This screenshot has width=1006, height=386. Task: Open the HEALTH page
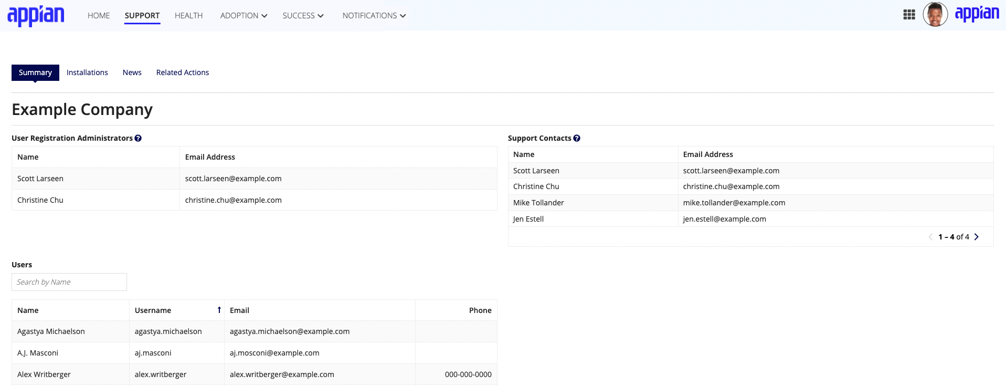click(x=188, y=16)
